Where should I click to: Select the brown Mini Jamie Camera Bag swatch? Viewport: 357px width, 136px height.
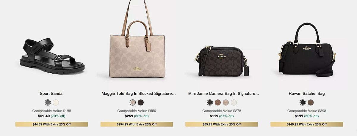[218, 102]
